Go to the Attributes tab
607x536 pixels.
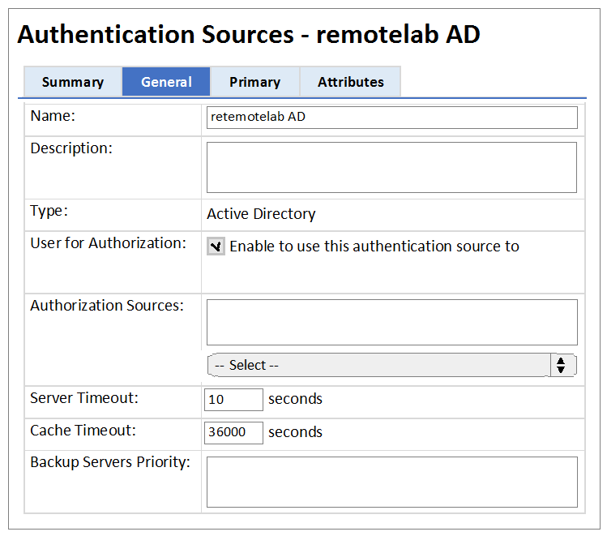[x=350, y=82]
